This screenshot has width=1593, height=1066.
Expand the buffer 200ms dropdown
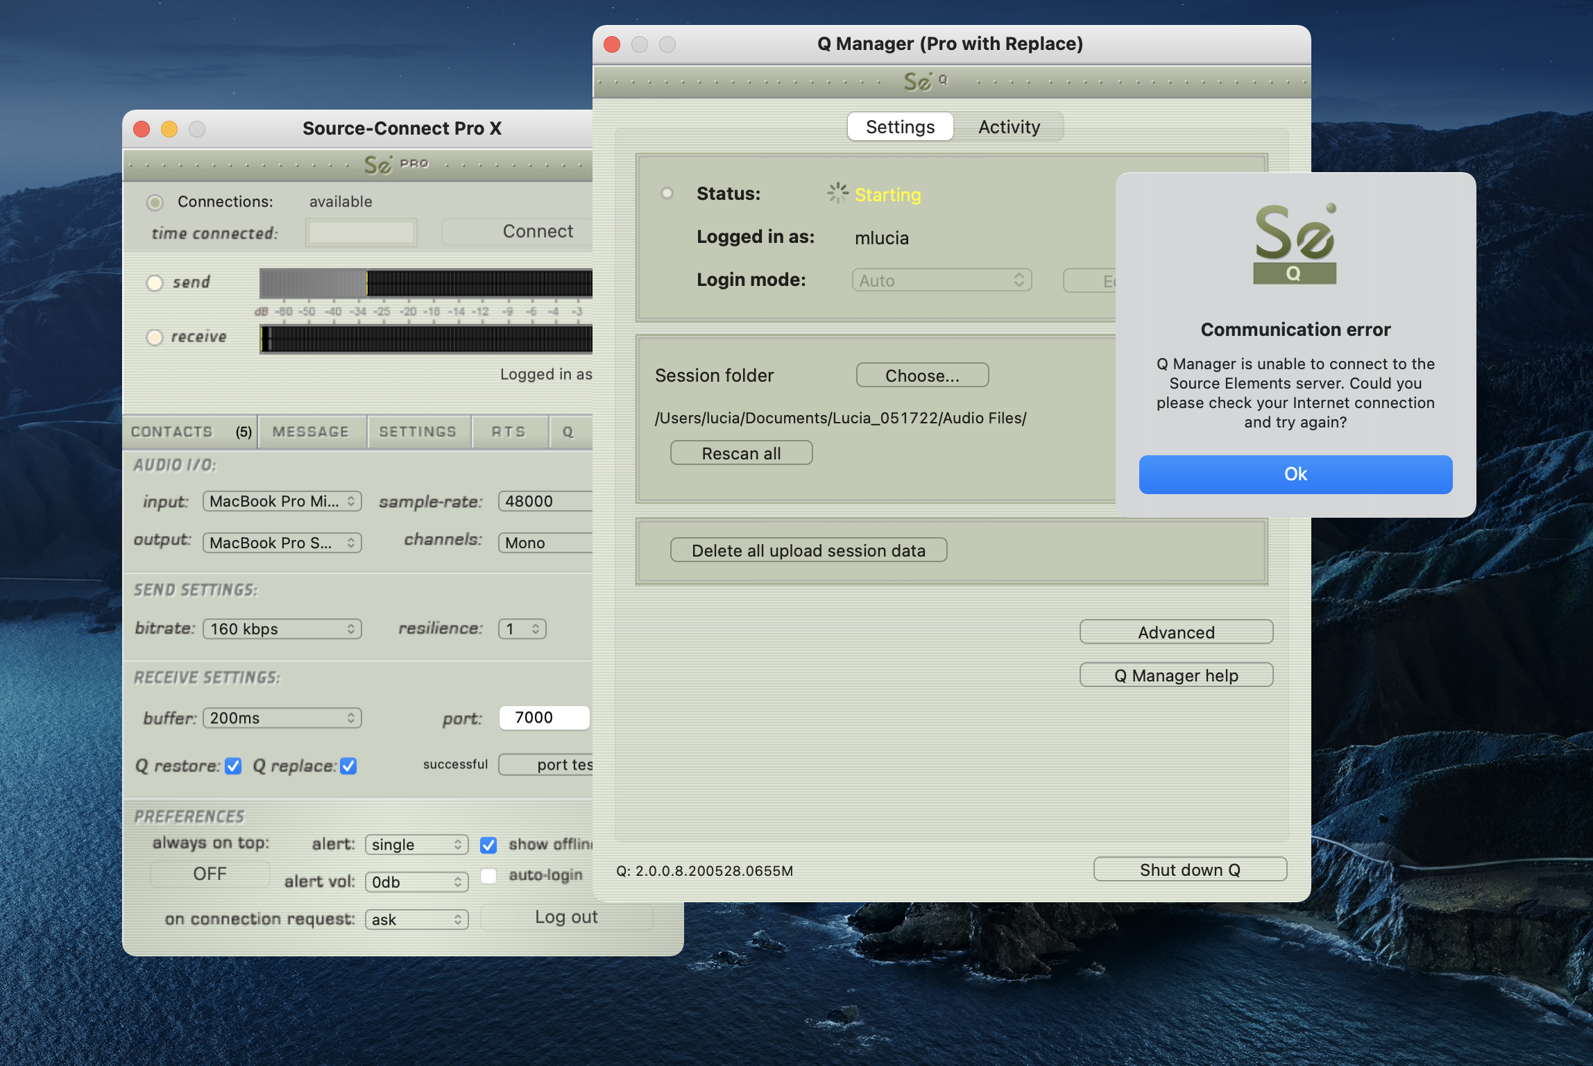(282, 718)
